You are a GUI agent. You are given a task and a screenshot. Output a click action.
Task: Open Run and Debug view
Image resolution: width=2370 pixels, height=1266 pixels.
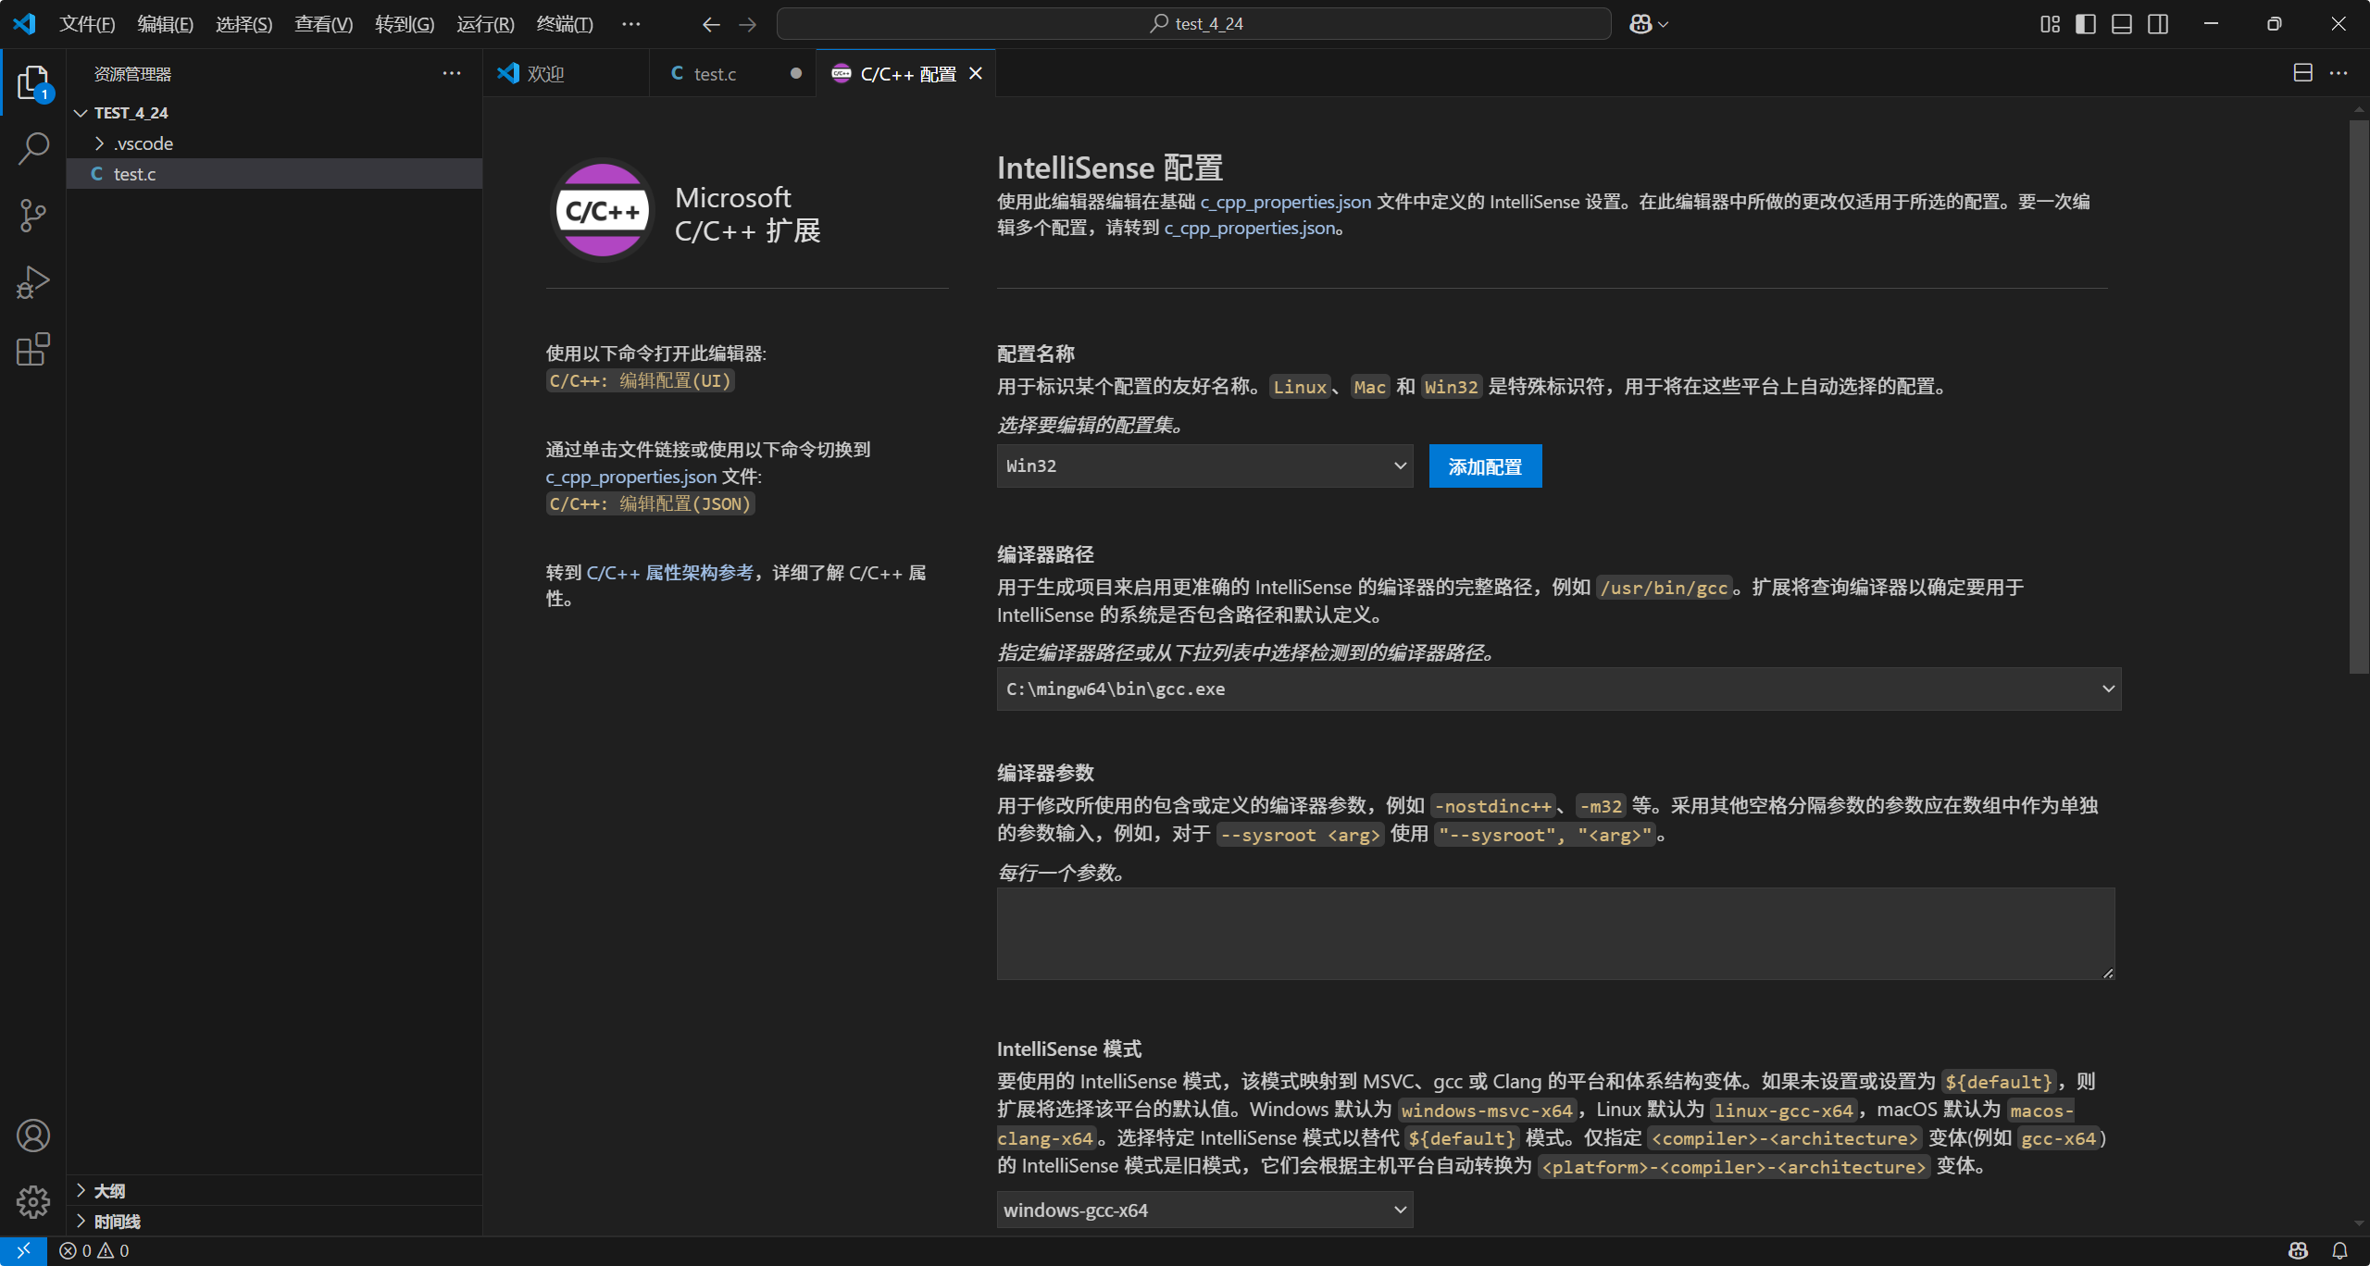(33, 282)
